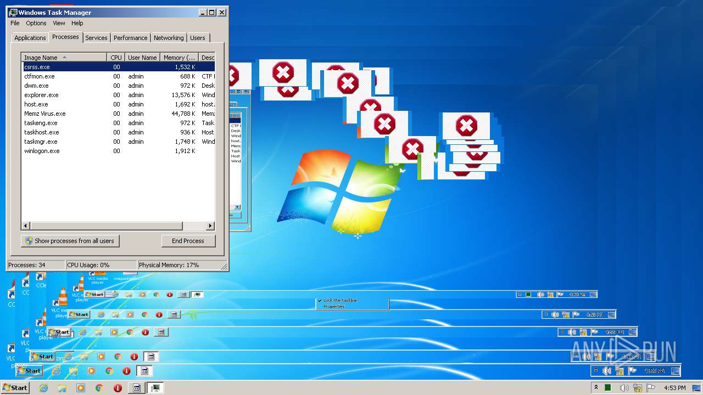
Task: Switch to the Networking tab
Action: (x=169, y=38)
